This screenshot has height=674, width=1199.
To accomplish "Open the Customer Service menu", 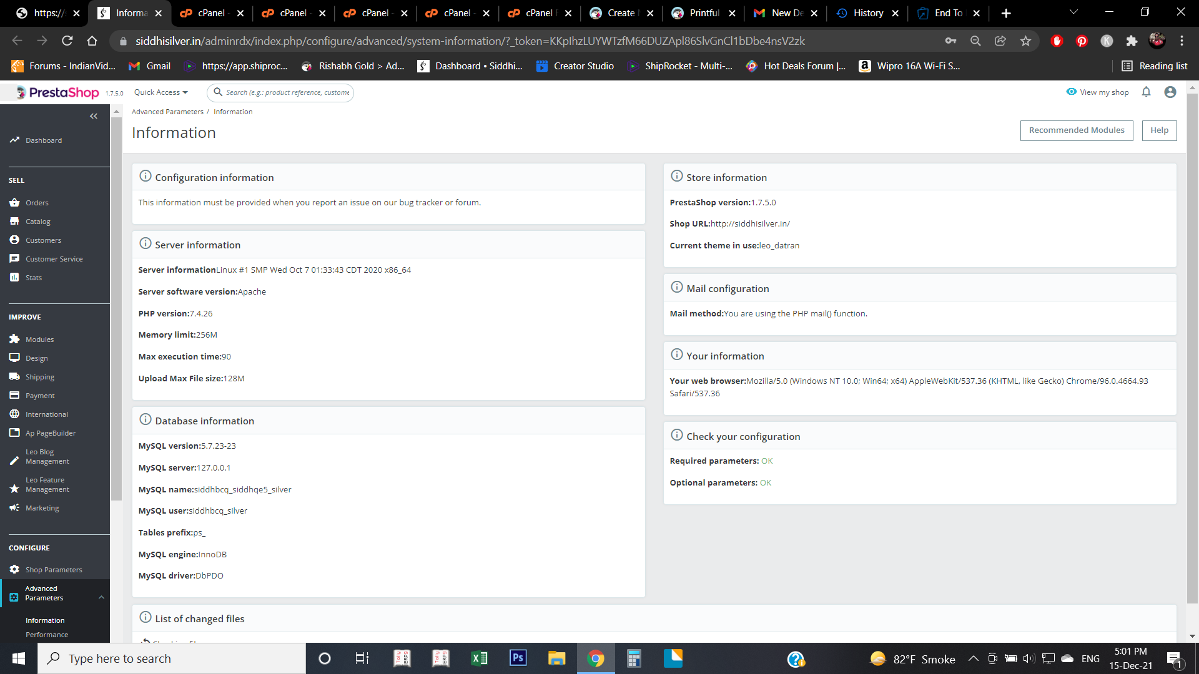I will pos(54,259).
